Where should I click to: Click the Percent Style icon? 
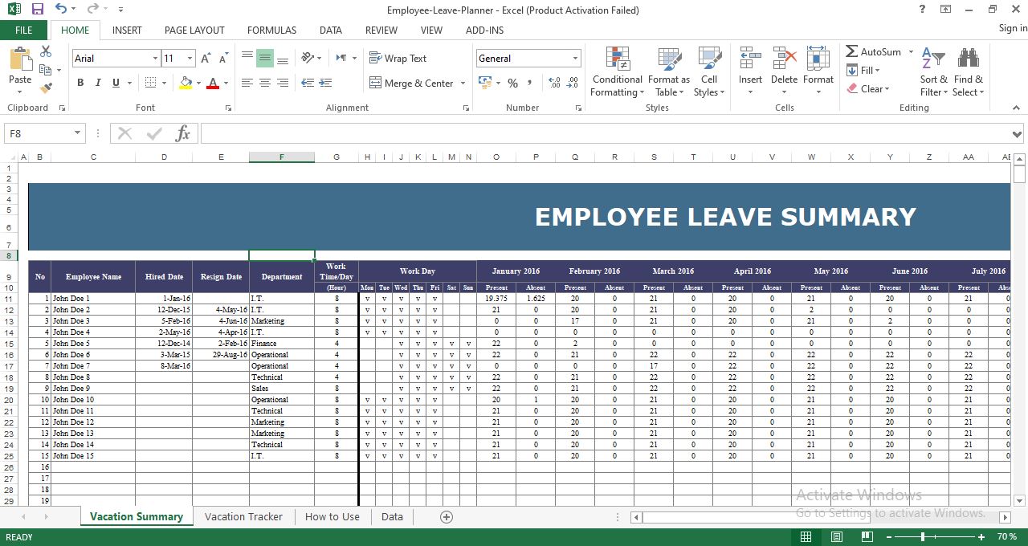[512, 83]
